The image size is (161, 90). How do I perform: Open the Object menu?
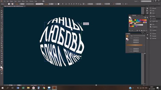[x=11, y=1]
